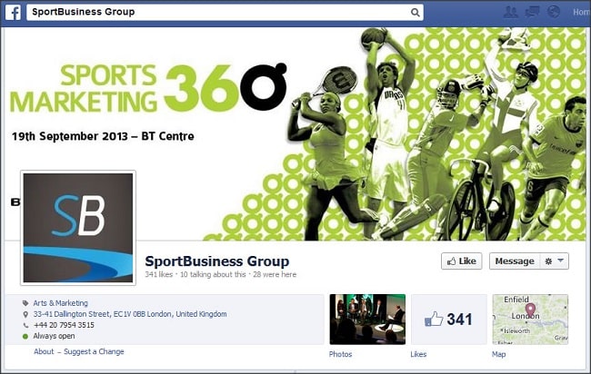Expand the dropdown arrow next to Message
The height and width of the screenshot is (374, 591).
[x=560, y=261]
